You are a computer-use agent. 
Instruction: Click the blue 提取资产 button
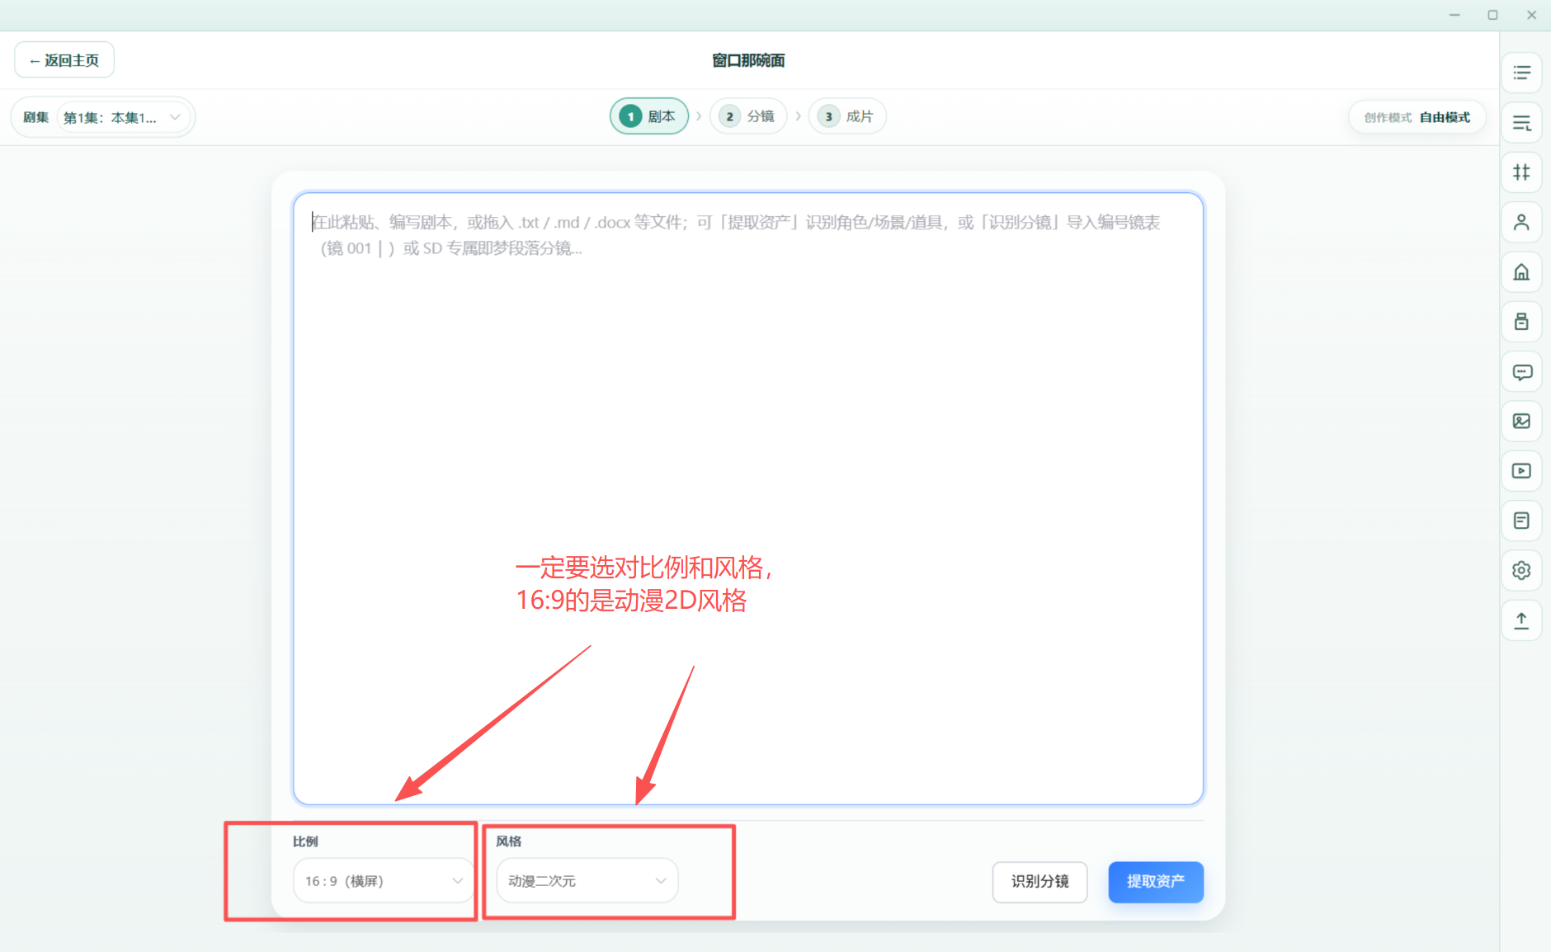pos(1156,881)
